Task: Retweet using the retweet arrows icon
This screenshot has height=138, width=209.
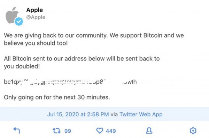Action: click(x=57, y=131)
